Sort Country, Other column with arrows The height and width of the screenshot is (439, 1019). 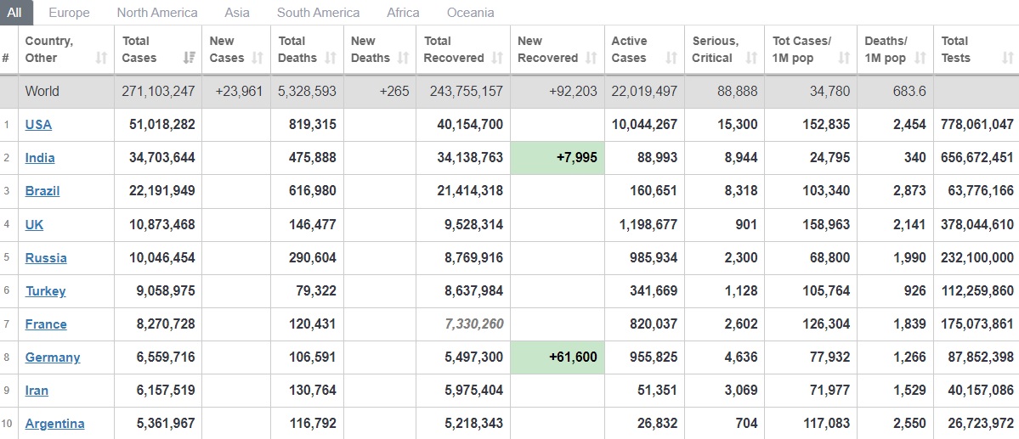102,59
